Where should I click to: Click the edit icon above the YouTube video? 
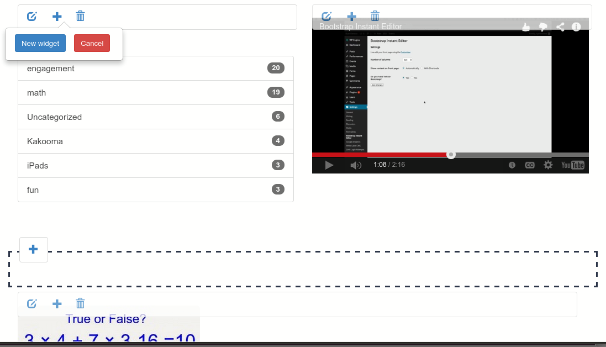(326, 16)
